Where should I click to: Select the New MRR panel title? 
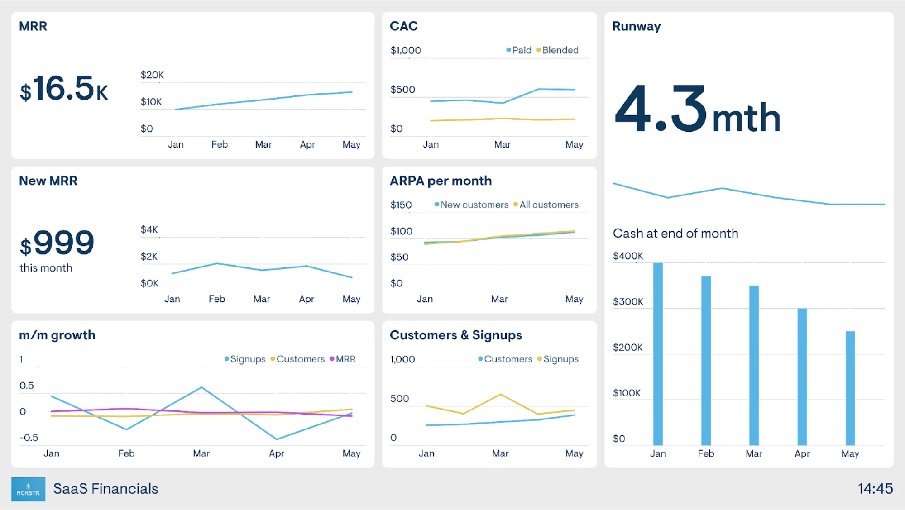48,181
